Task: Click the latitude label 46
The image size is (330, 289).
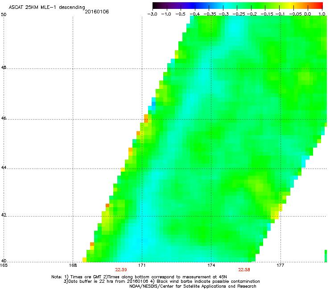Action: pos(4,118)
